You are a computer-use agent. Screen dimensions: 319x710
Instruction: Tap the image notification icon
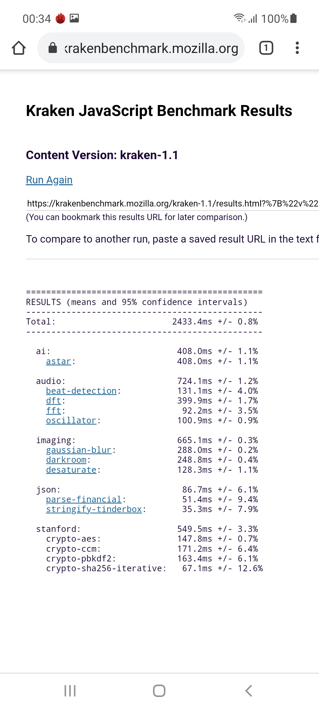coord(74,18)
